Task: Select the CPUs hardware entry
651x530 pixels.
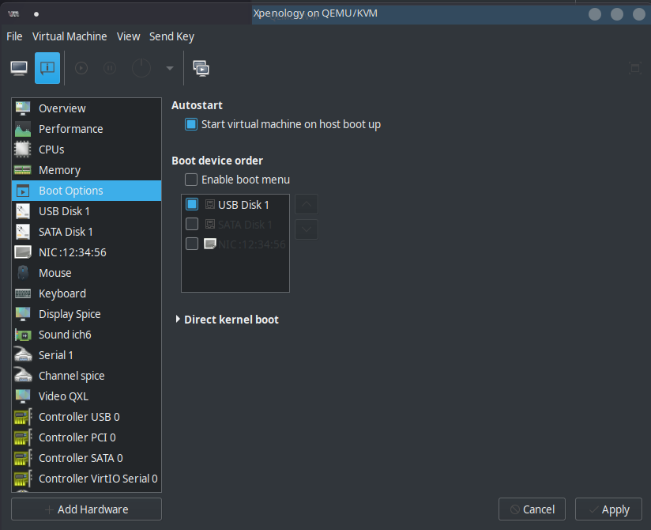Action: [86, 150]
